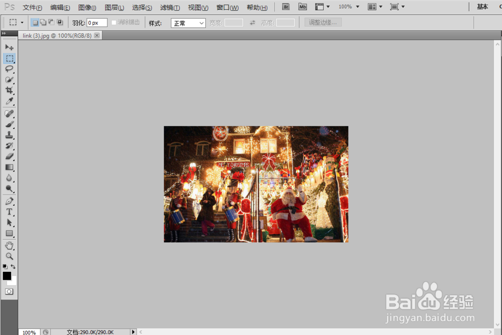Open the 视图 (View) menu

tap(198, 8)
